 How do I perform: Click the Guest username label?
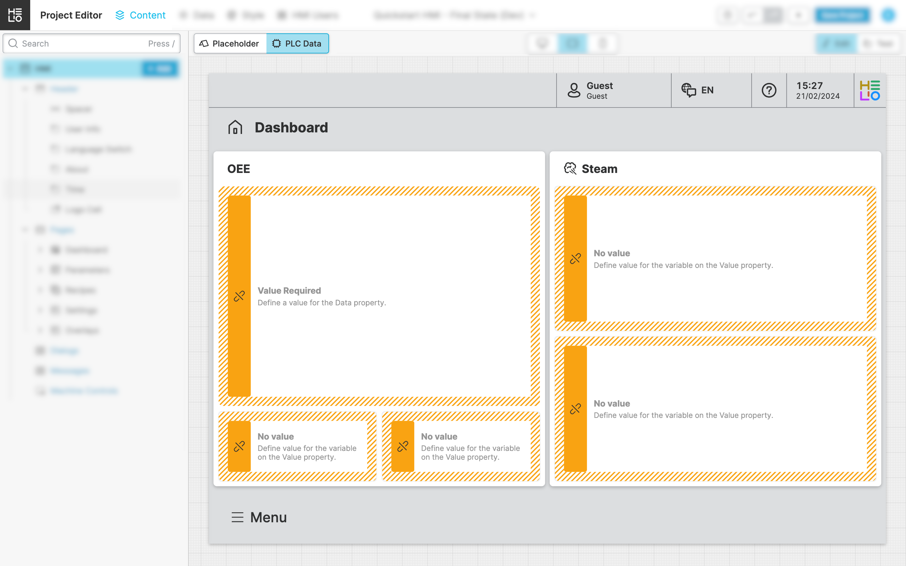click(599, 86)
